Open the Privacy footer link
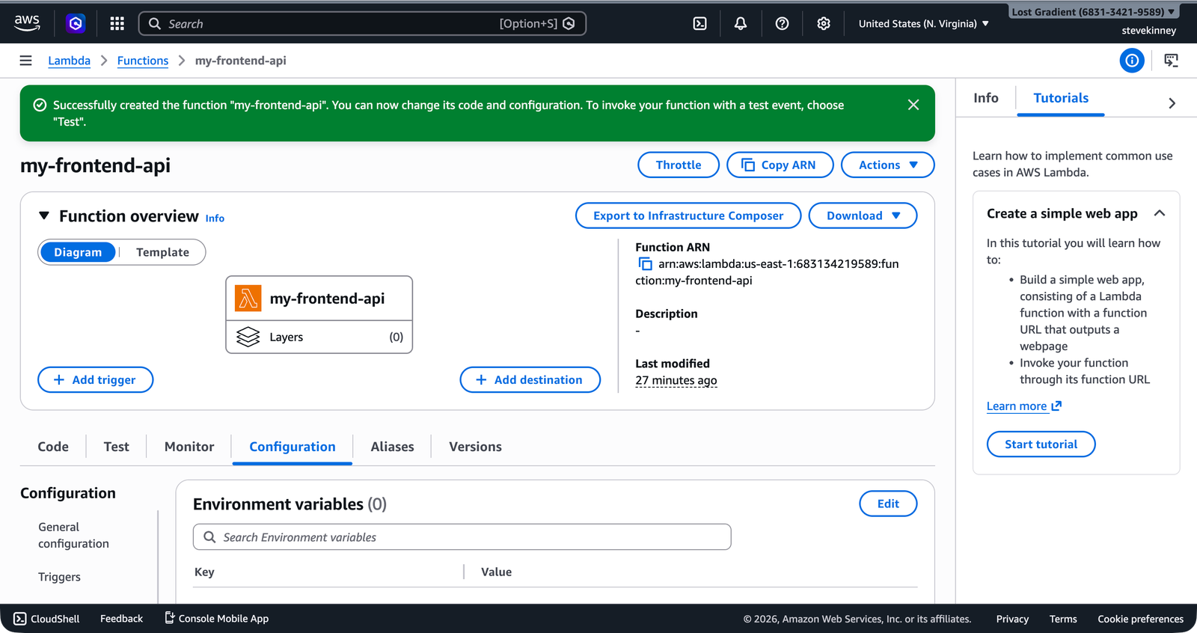The height and width of the screenshot is (633, 1197). [1012, 619]
